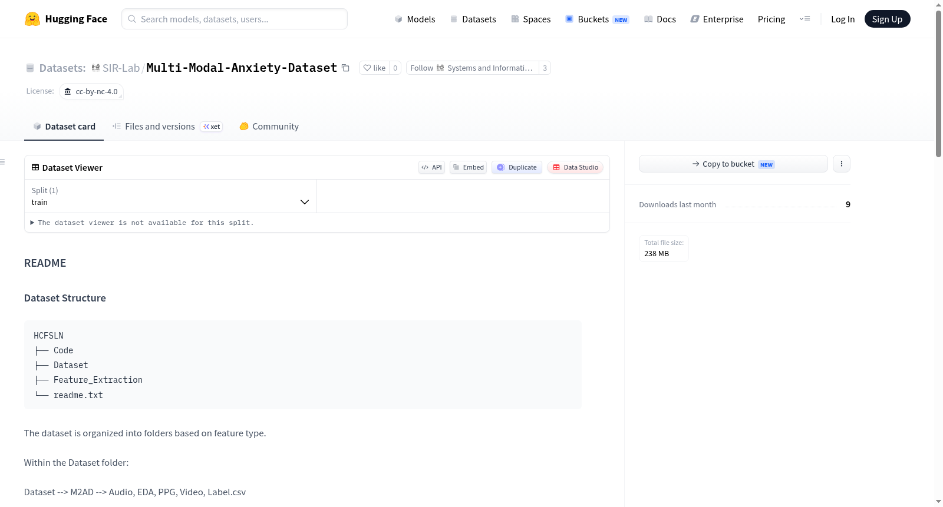View the 3 followers count
Image resolution: width=943 pixels, height=507 pixels.
click(x=545, y=68)
